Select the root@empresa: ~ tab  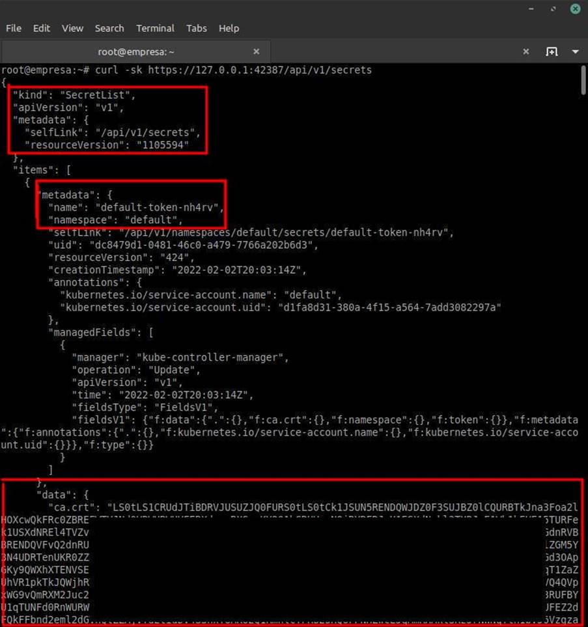tap(135, 51)
